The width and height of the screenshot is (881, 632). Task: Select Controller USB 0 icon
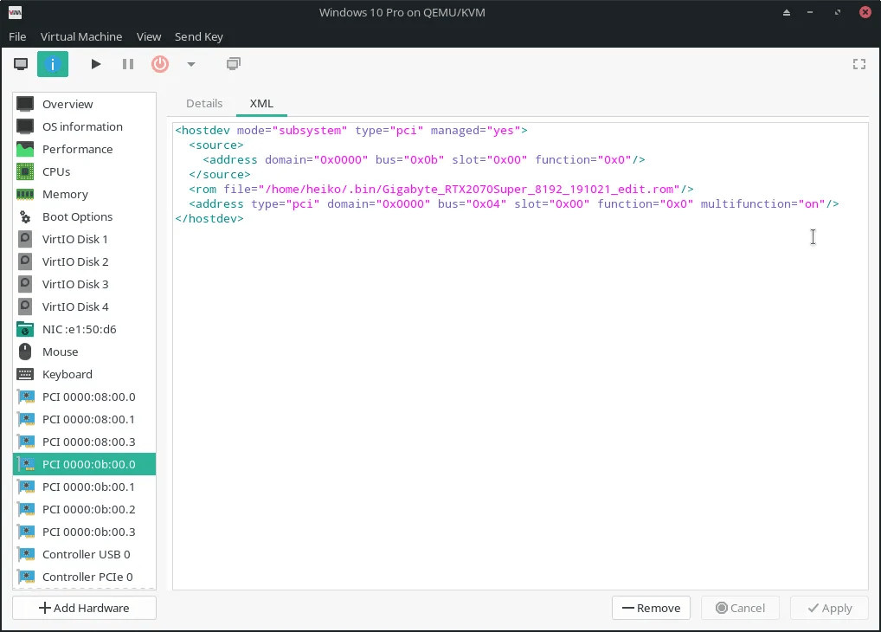point(26,554)
